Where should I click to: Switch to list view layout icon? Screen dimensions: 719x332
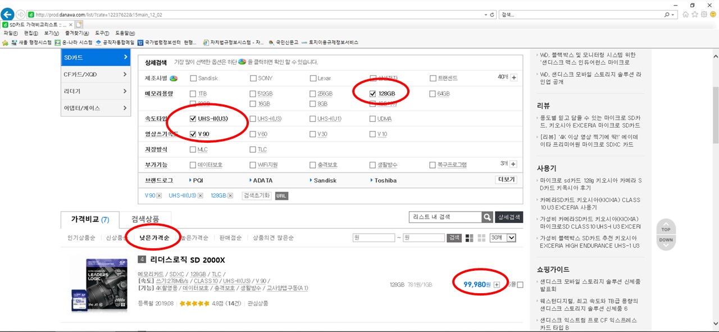coord(470,238)
